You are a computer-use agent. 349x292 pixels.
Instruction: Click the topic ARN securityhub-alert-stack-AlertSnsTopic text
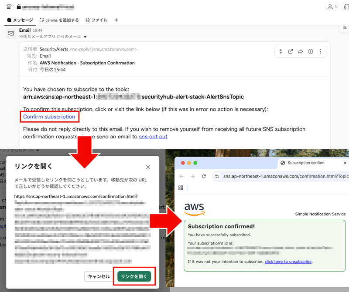[x=192, y=97]
